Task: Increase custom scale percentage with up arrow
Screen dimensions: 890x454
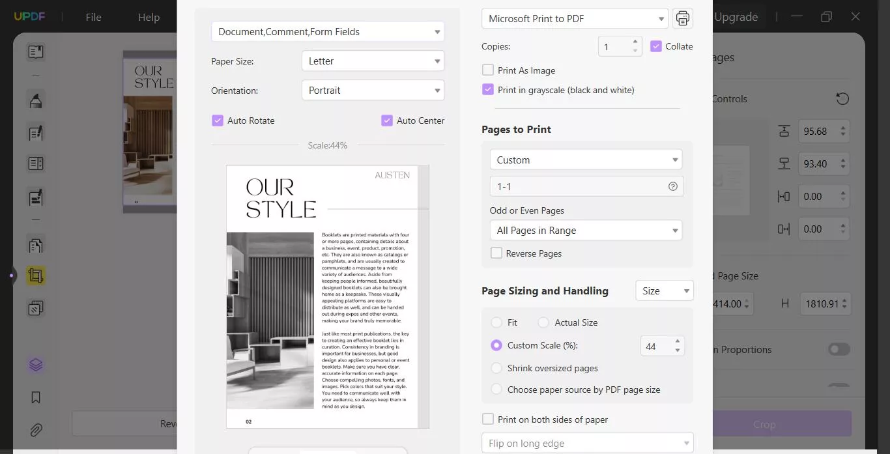Action: [678, 341]
